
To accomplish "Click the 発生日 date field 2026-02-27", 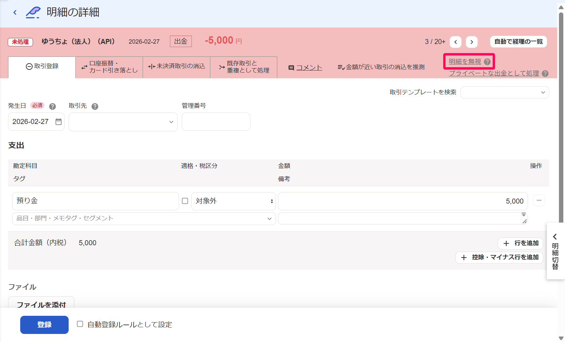I will tap(36, 122).
